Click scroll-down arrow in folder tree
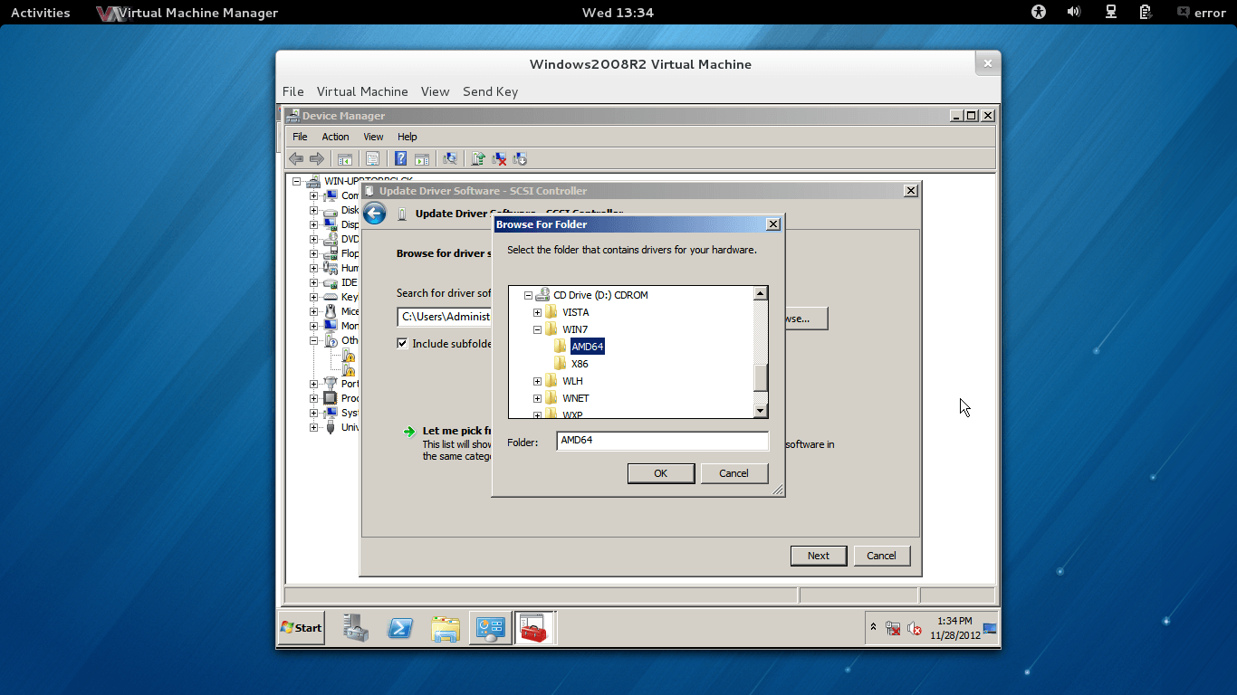The width and height of the screenshot is (1237, 695). (x=761, y=411)
